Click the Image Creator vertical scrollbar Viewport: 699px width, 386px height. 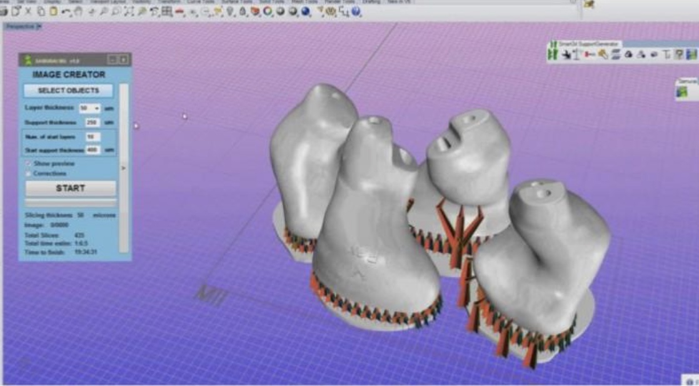(124, 168)
